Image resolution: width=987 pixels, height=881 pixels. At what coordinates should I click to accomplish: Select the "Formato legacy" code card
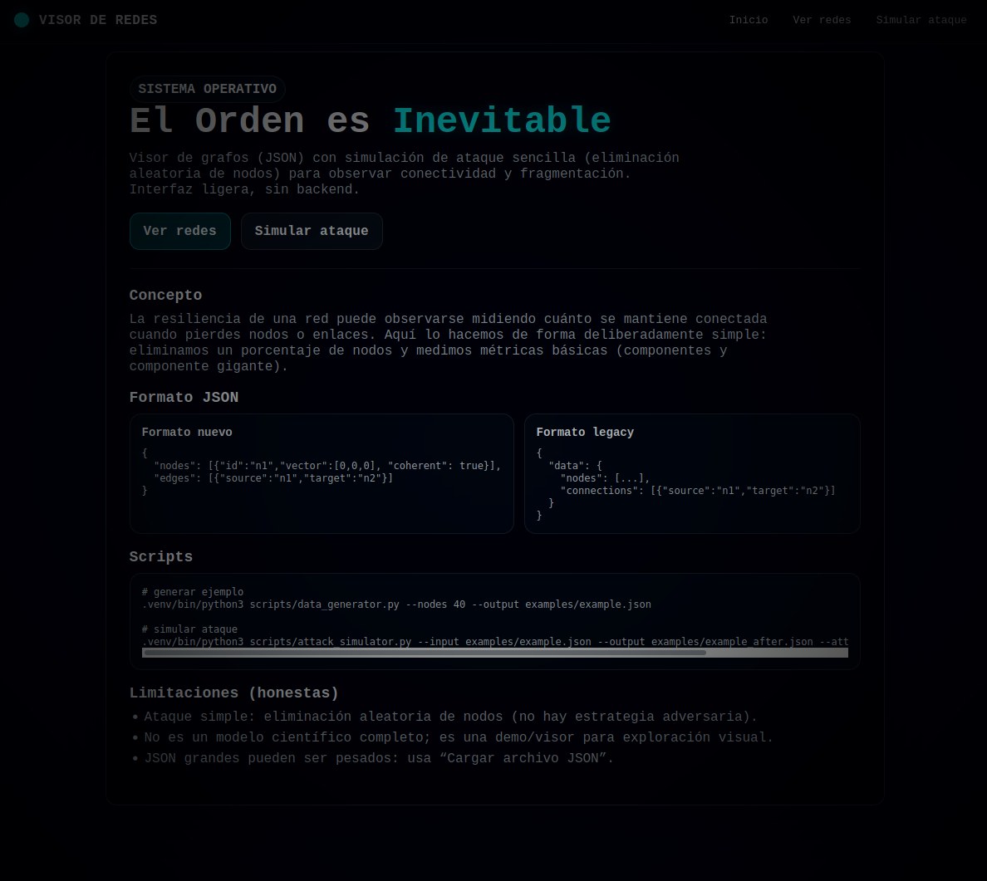[x=692, y=473]
